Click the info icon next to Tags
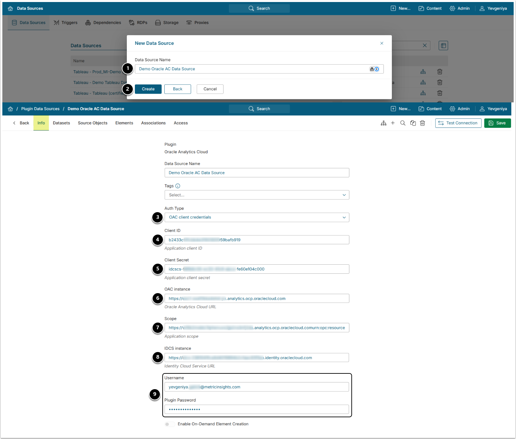Screen dimensions: 516x439 point(178,186)
